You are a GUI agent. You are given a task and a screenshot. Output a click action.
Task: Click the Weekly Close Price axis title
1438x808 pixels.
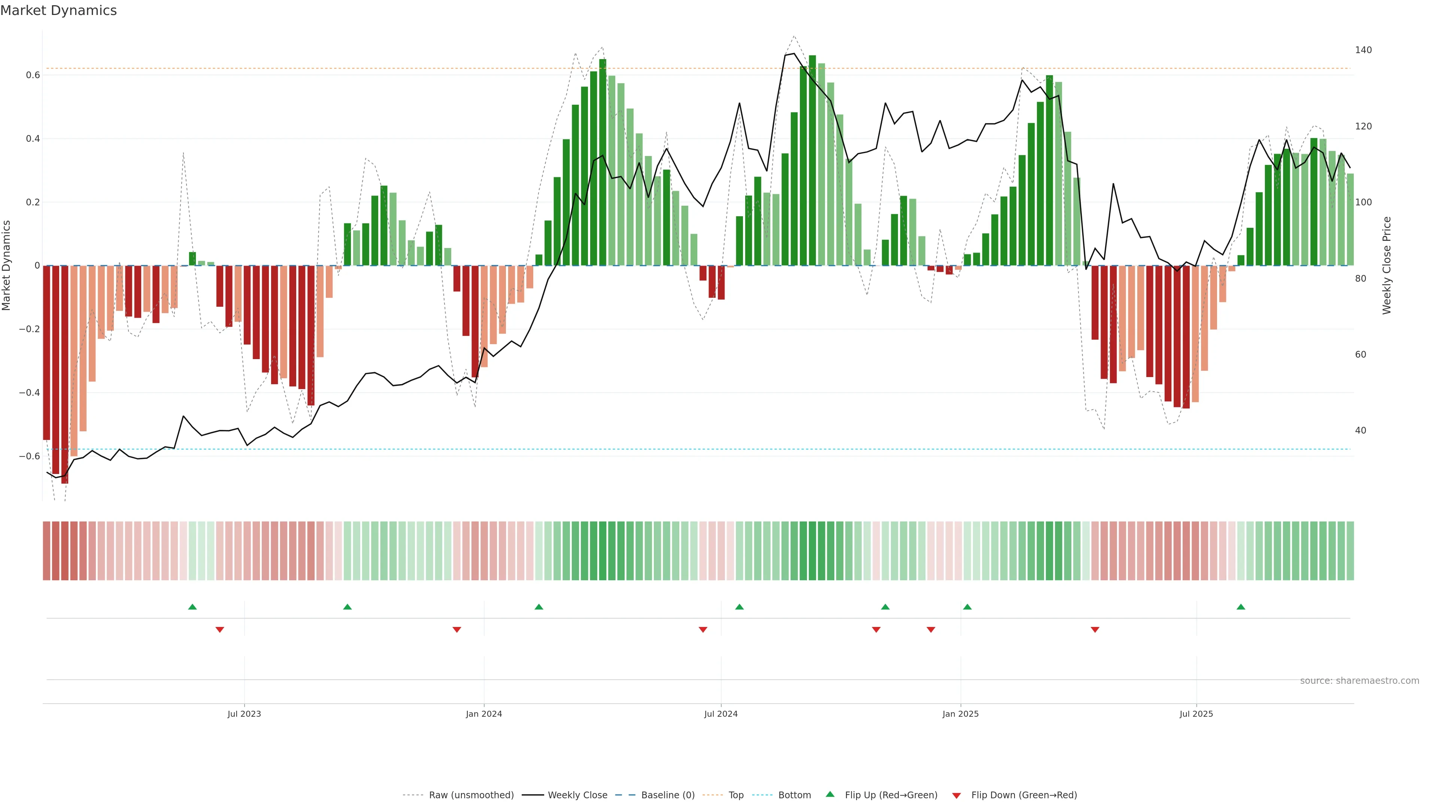point(1387,266)
